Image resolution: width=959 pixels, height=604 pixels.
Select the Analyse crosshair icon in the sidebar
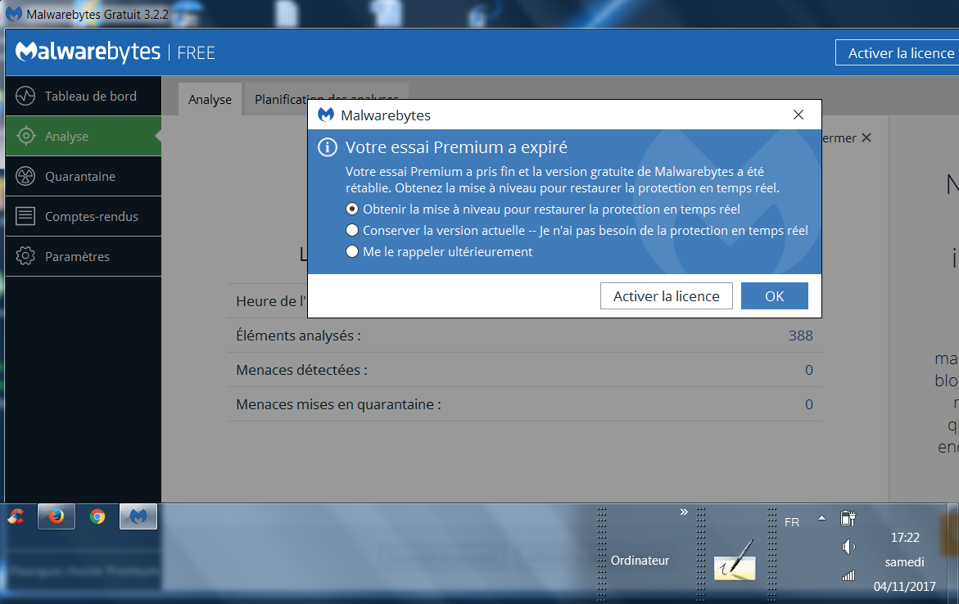tap(25, 136)
